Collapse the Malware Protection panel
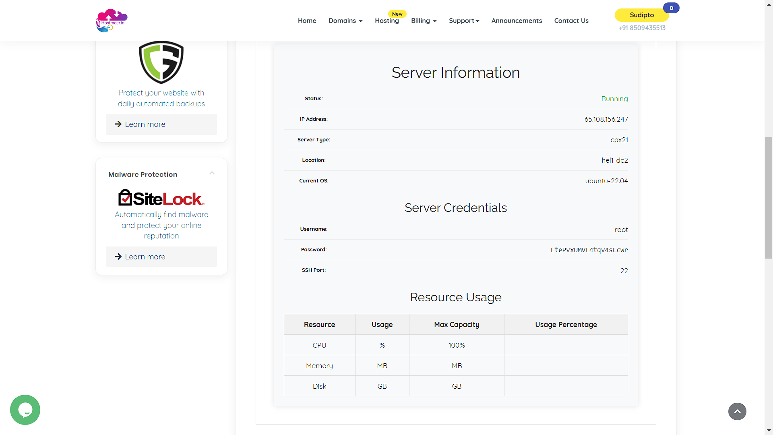773x435 pixels. [212, 173]
